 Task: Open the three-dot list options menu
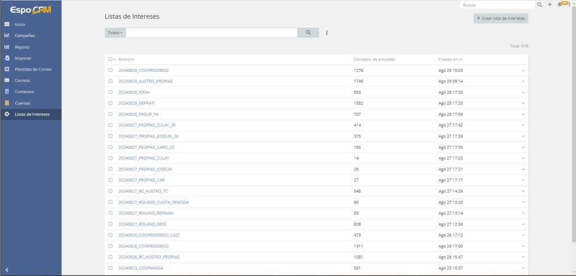pos(327,33)
